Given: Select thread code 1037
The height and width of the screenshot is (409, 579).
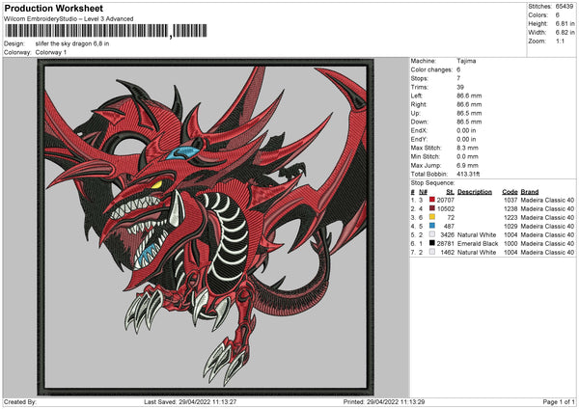Looking at the screenshot, I should (510, 200).
